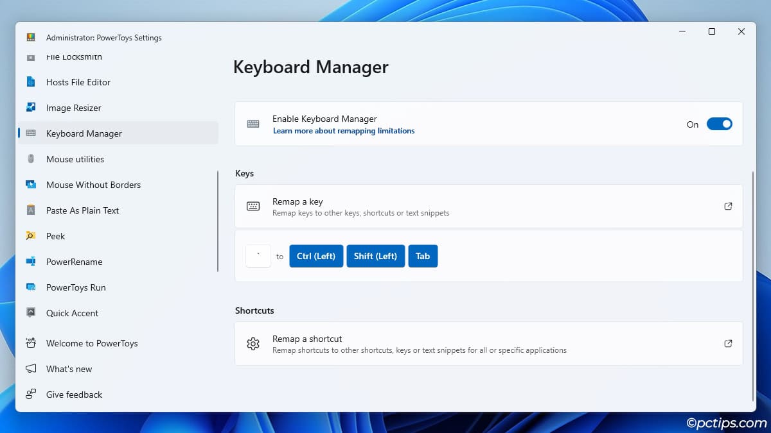Click the Paste As Plain Text icon

coord(31,210)
